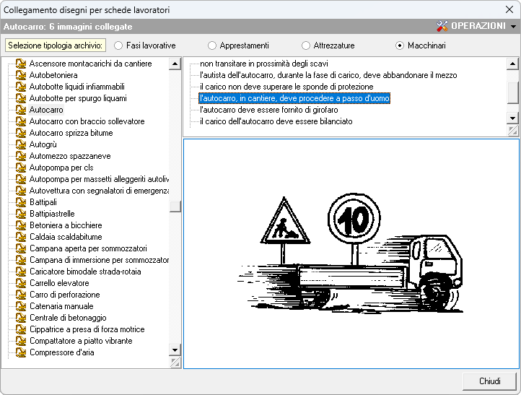This screenshot has height=395, width=521.
Task: Click the folder icon beside Battipali
Action: 21,202
